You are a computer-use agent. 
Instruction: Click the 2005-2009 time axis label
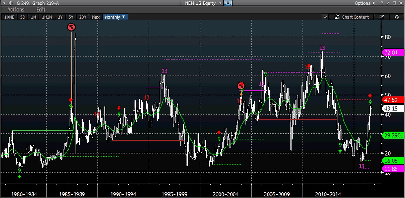tap(277, 194)
